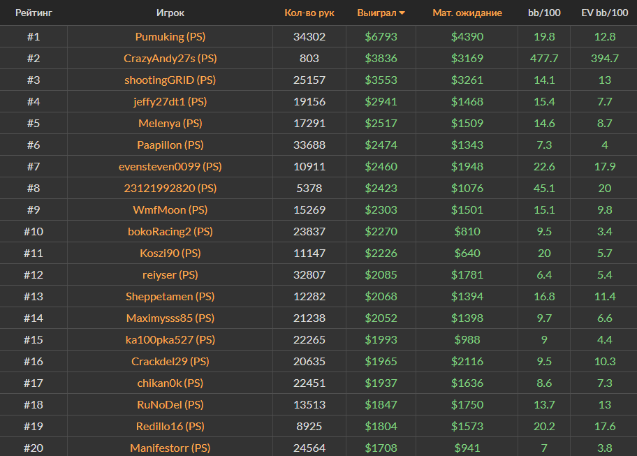The image size is (637, 456).
Task: Click the EV bb/100 column header
Action: tap(603, 13)
